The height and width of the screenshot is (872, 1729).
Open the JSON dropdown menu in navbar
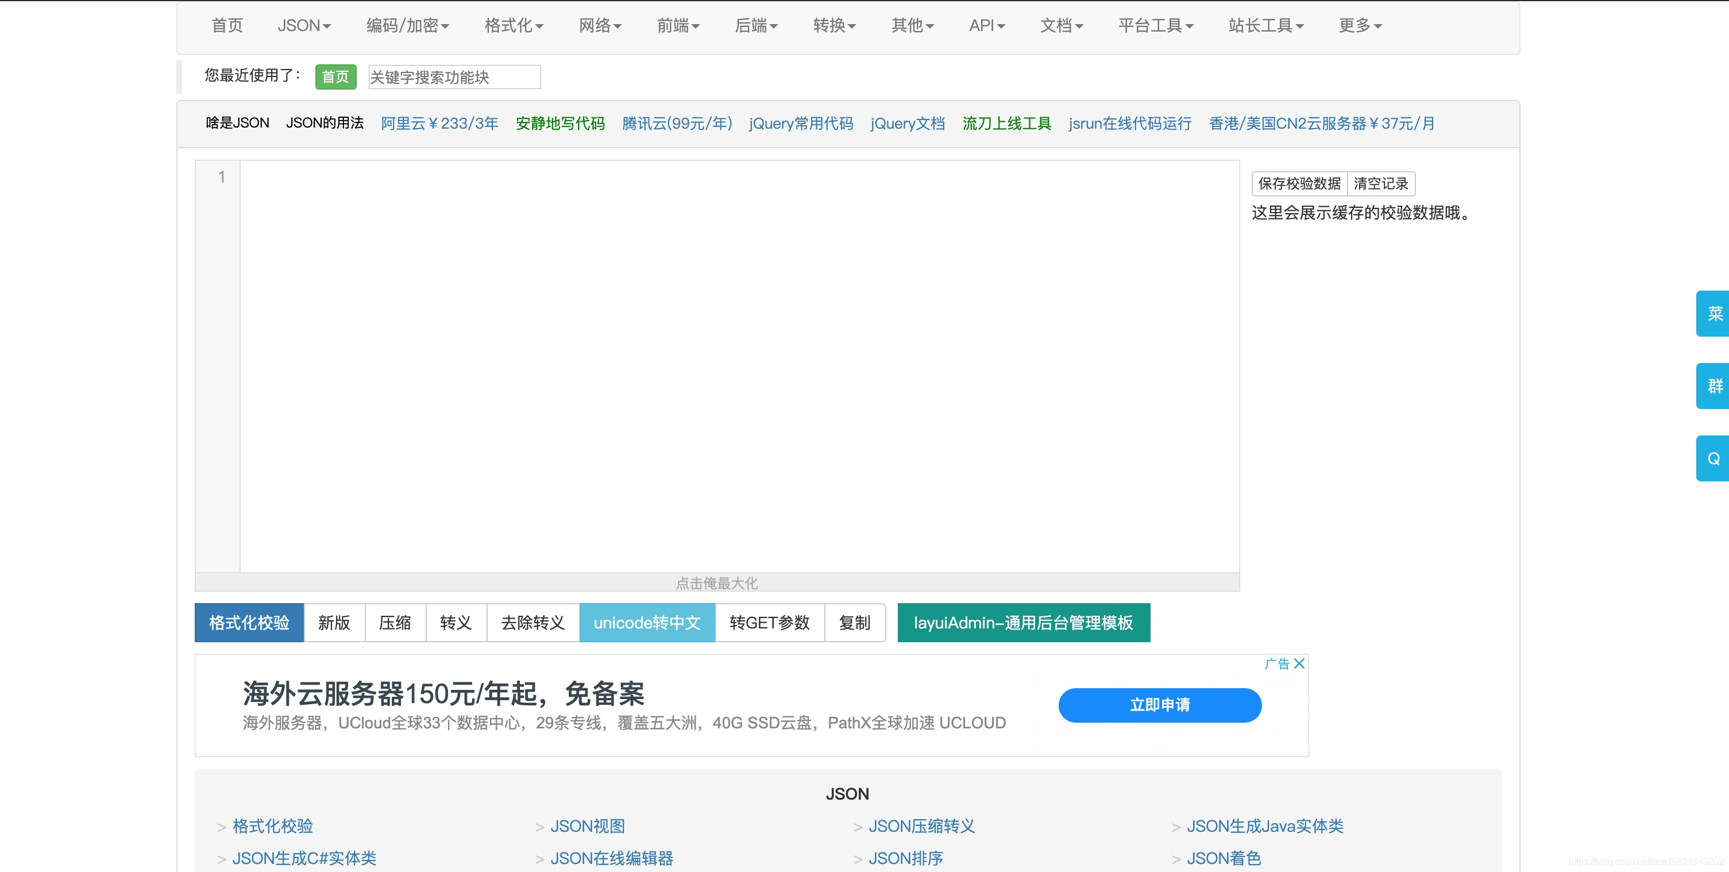point(304,25)
